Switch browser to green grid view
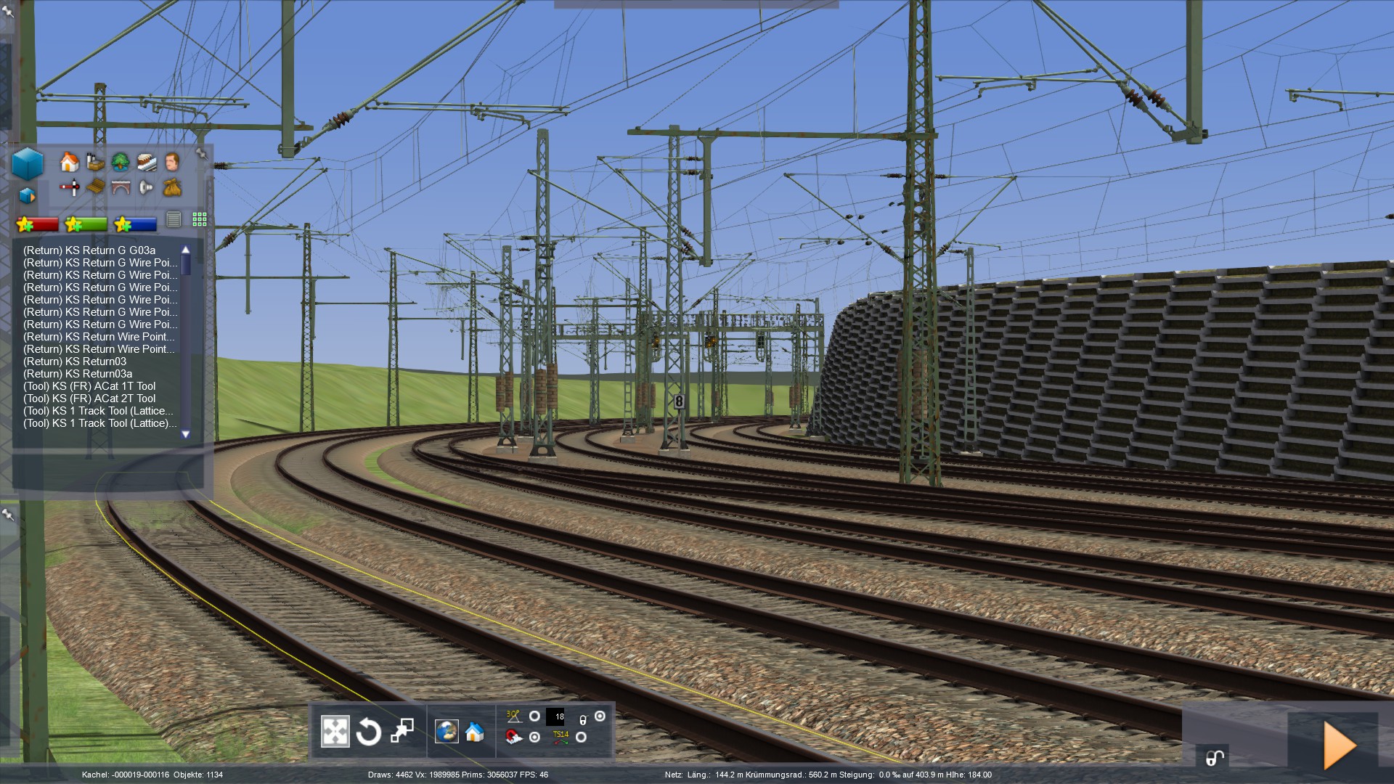This screenshot has width=1394, height=784. click(x=200, y=219)
